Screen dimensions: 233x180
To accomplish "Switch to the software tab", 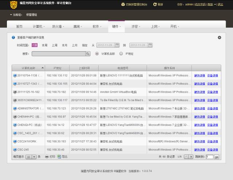I will click(x=96, y=27).
